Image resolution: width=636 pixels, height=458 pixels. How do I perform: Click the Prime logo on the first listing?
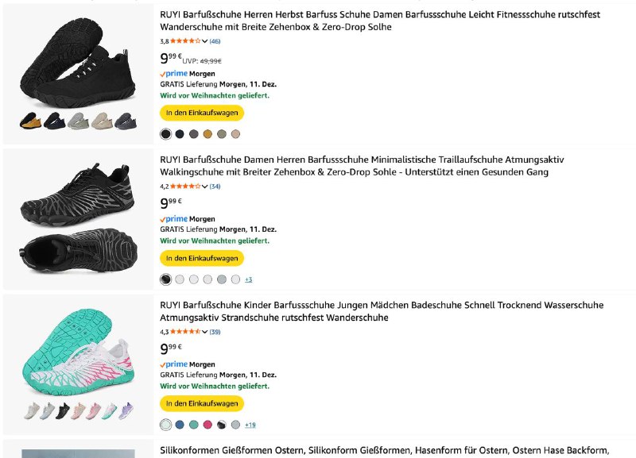(173, 74)
